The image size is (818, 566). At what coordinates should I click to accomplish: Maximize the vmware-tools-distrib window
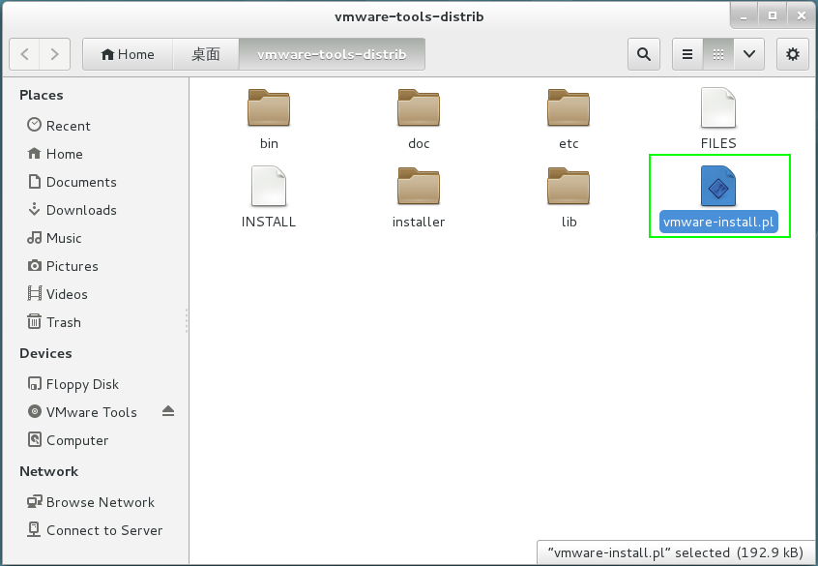pyautogui.click(x=773, y=15)
